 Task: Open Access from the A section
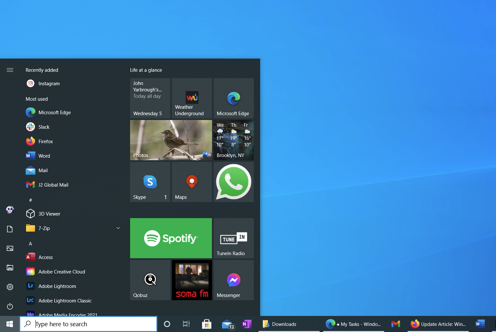[73, 257]
